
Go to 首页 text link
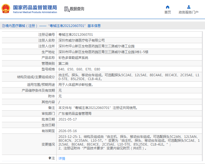pyautogui.click(x=168, y=12)
